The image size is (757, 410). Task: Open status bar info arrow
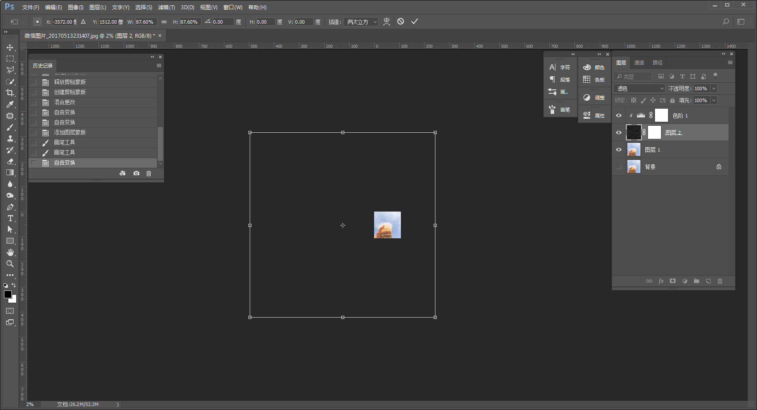(x=118, y=405)
